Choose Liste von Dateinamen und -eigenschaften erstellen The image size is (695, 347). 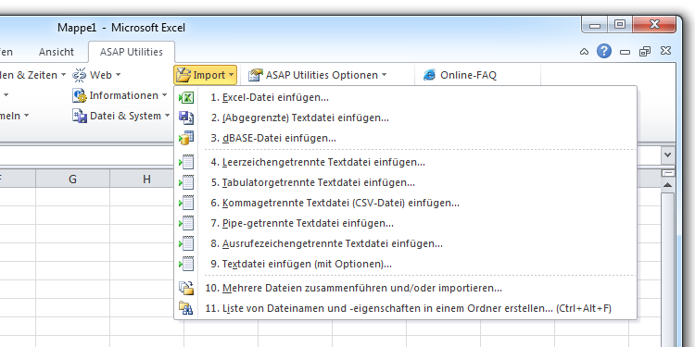[x=407, y=308]
